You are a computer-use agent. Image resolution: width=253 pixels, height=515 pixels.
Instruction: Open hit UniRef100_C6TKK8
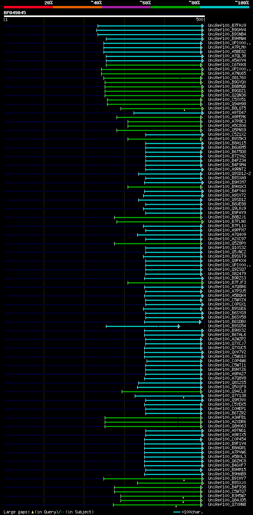click(227, 65)
